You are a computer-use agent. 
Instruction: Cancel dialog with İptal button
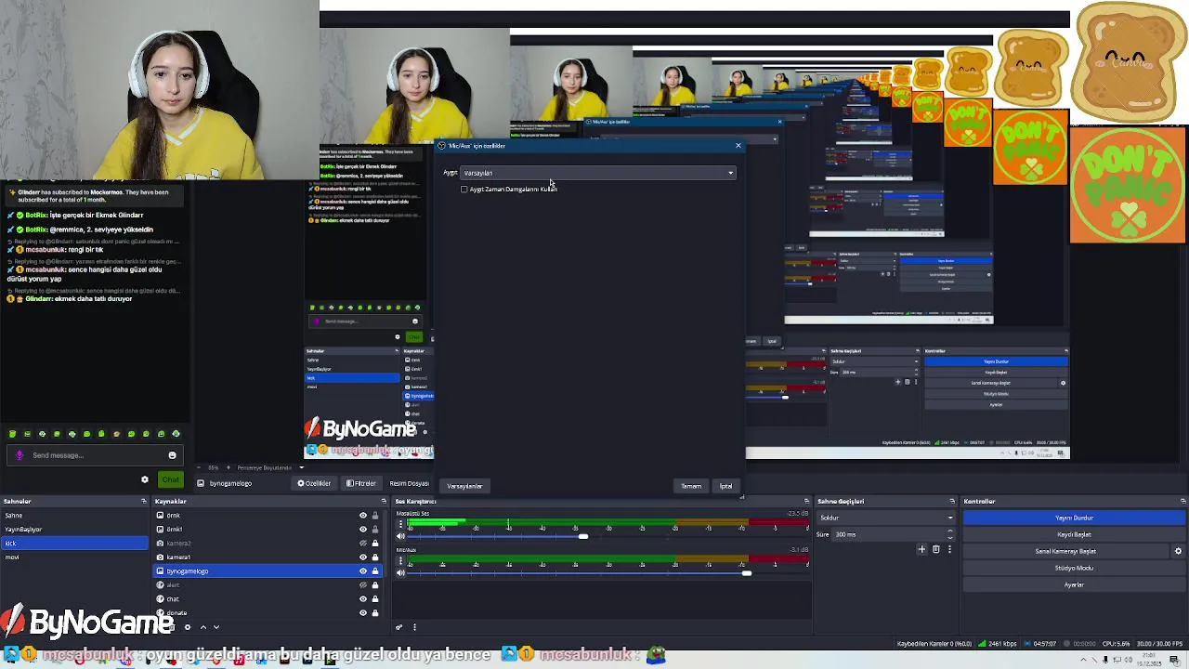pos(725,486)
